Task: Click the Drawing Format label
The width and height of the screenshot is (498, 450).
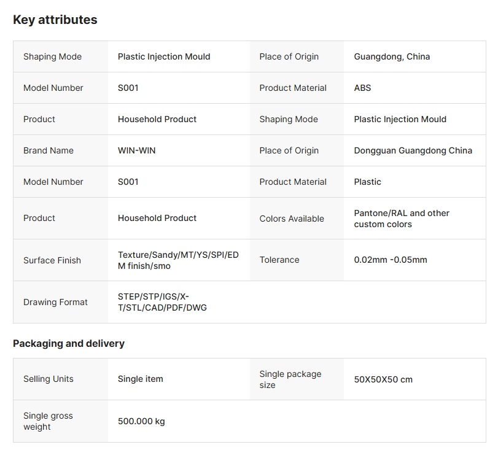Action: coord(55,302)
